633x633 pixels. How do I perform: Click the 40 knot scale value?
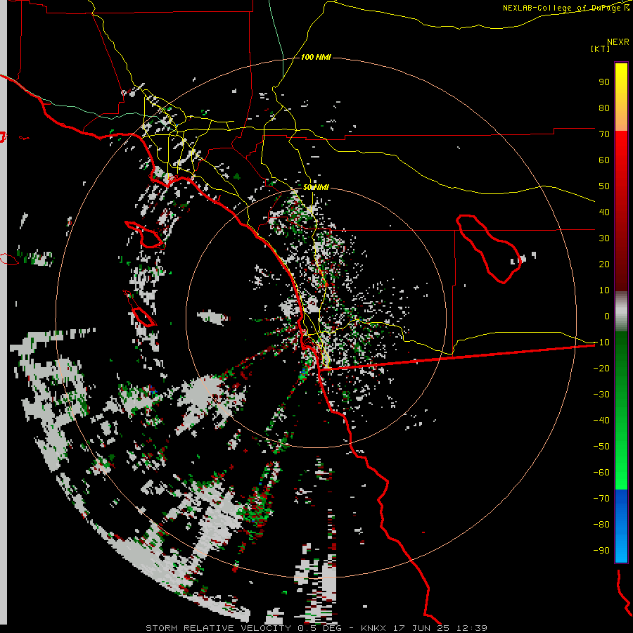604,212
